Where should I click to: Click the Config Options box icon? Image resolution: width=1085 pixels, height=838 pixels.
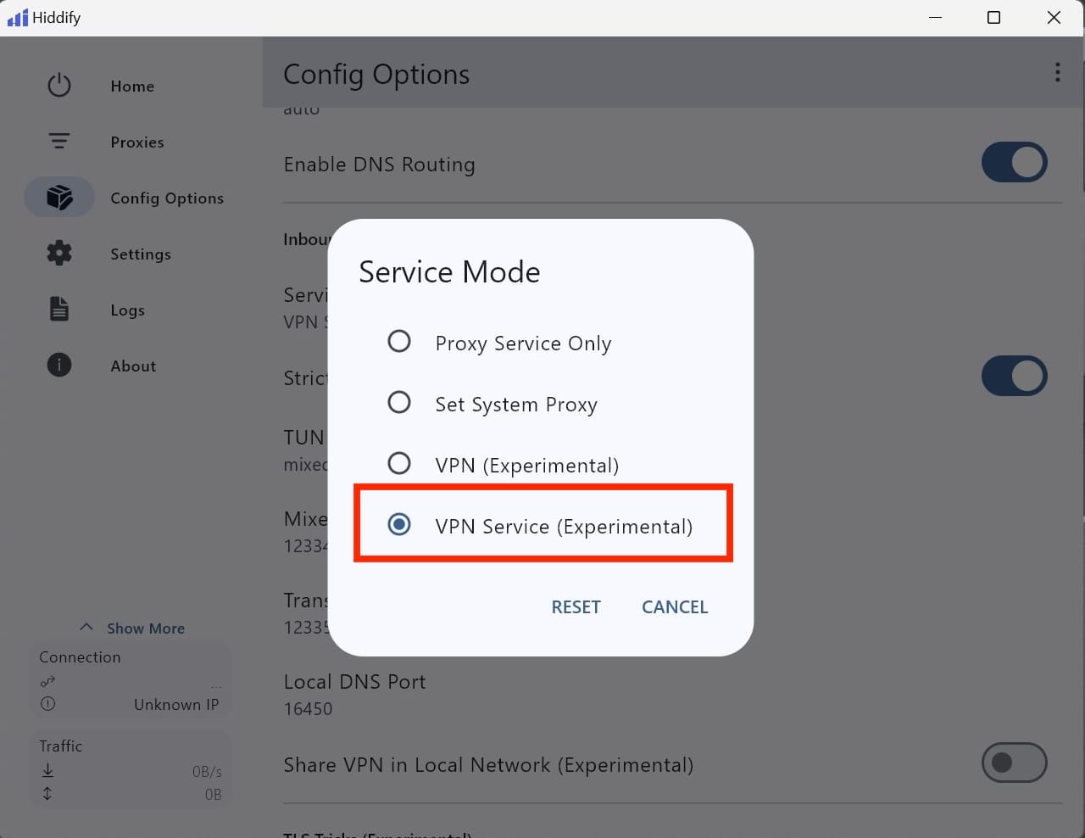click(x=59, y=198)
